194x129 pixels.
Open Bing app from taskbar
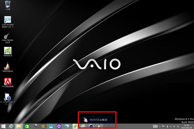[43, 126]
